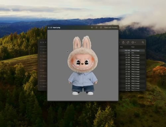Click the search magnifier in Finder toolbar
This screenshot has width=166, height=127.
tap(143, 42)
